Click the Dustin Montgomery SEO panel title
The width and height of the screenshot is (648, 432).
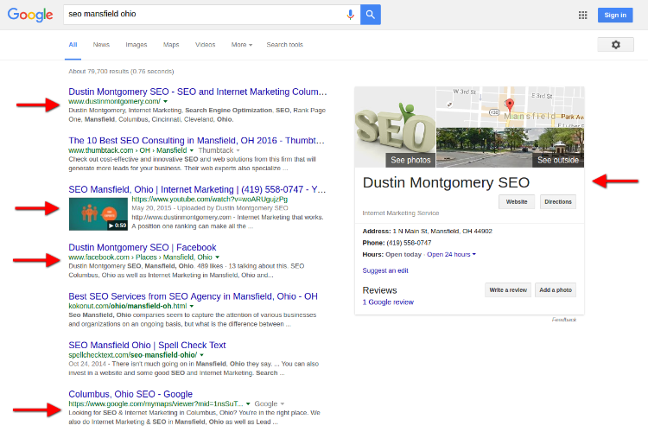tap(446, 182)
